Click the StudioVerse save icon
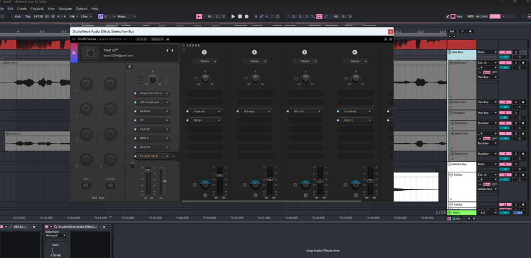Viewport: 531px width, 258px height. (168, 39)
